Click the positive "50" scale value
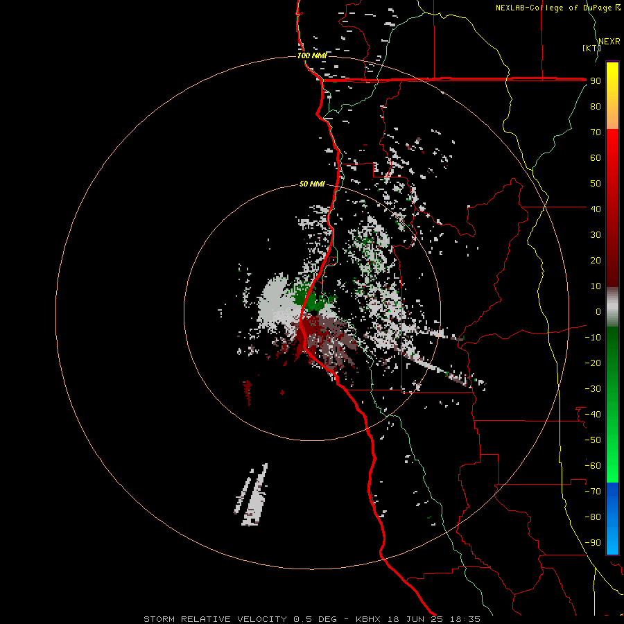This screenshot has width=624, height=624. (596, 184)
